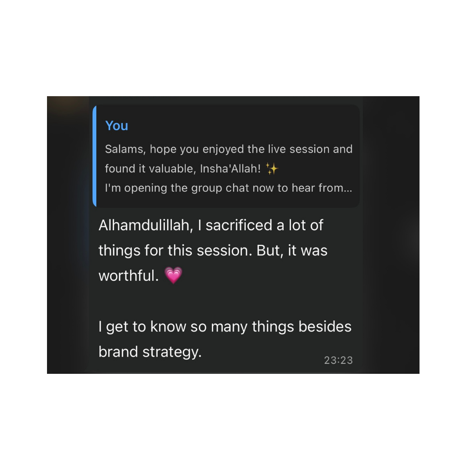Select the 23:23 message timestamp
The width and height of the screenshot is (470, 470).
pos(339,360)
